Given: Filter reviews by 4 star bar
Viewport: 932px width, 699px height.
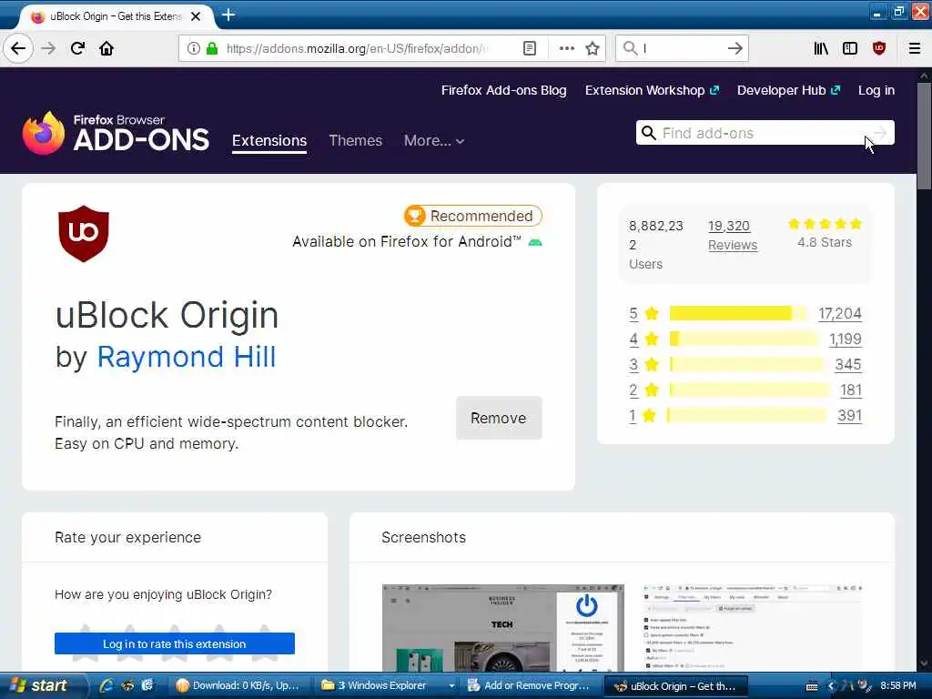Looking at the screenshot, I should [x=744, y=339].
